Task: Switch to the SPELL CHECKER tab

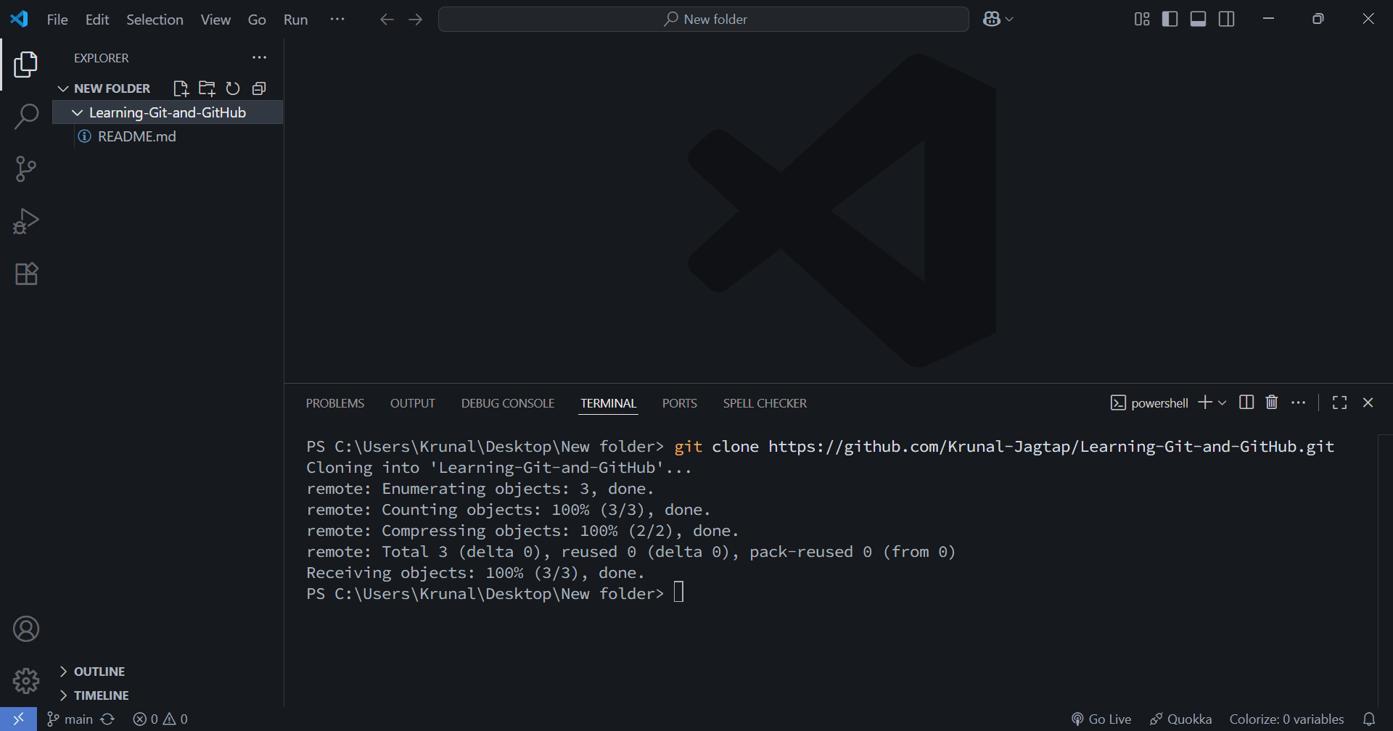Action: point(765,403)
